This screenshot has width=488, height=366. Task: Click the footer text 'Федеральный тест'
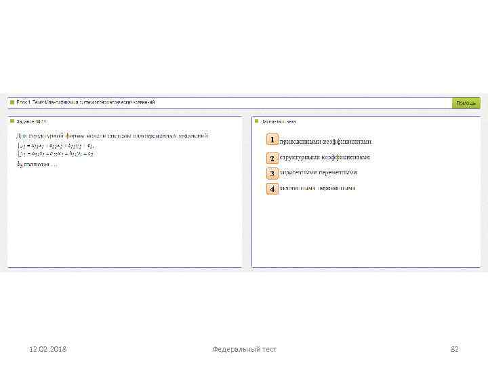point(244,349)
